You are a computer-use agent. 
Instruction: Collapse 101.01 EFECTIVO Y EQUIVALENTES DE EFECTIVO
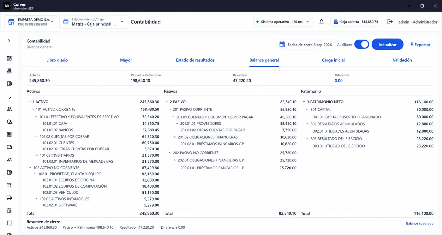pyautogui.click(x=36, y=117)
